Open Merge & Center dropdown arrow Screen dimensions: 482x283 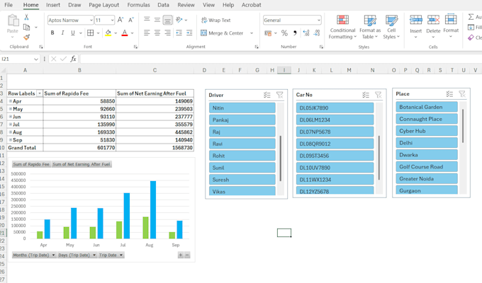tap(252, 33)
